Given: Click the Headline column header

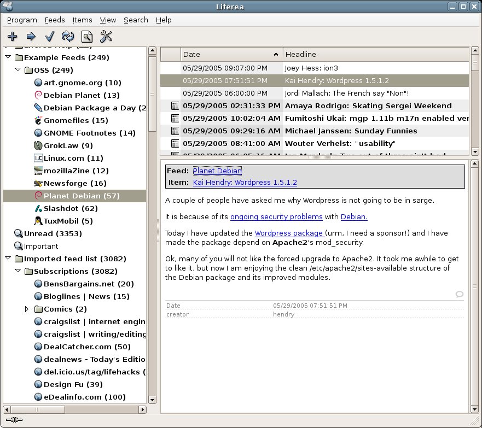Looking at the screenshot, I should click(376, 54).
